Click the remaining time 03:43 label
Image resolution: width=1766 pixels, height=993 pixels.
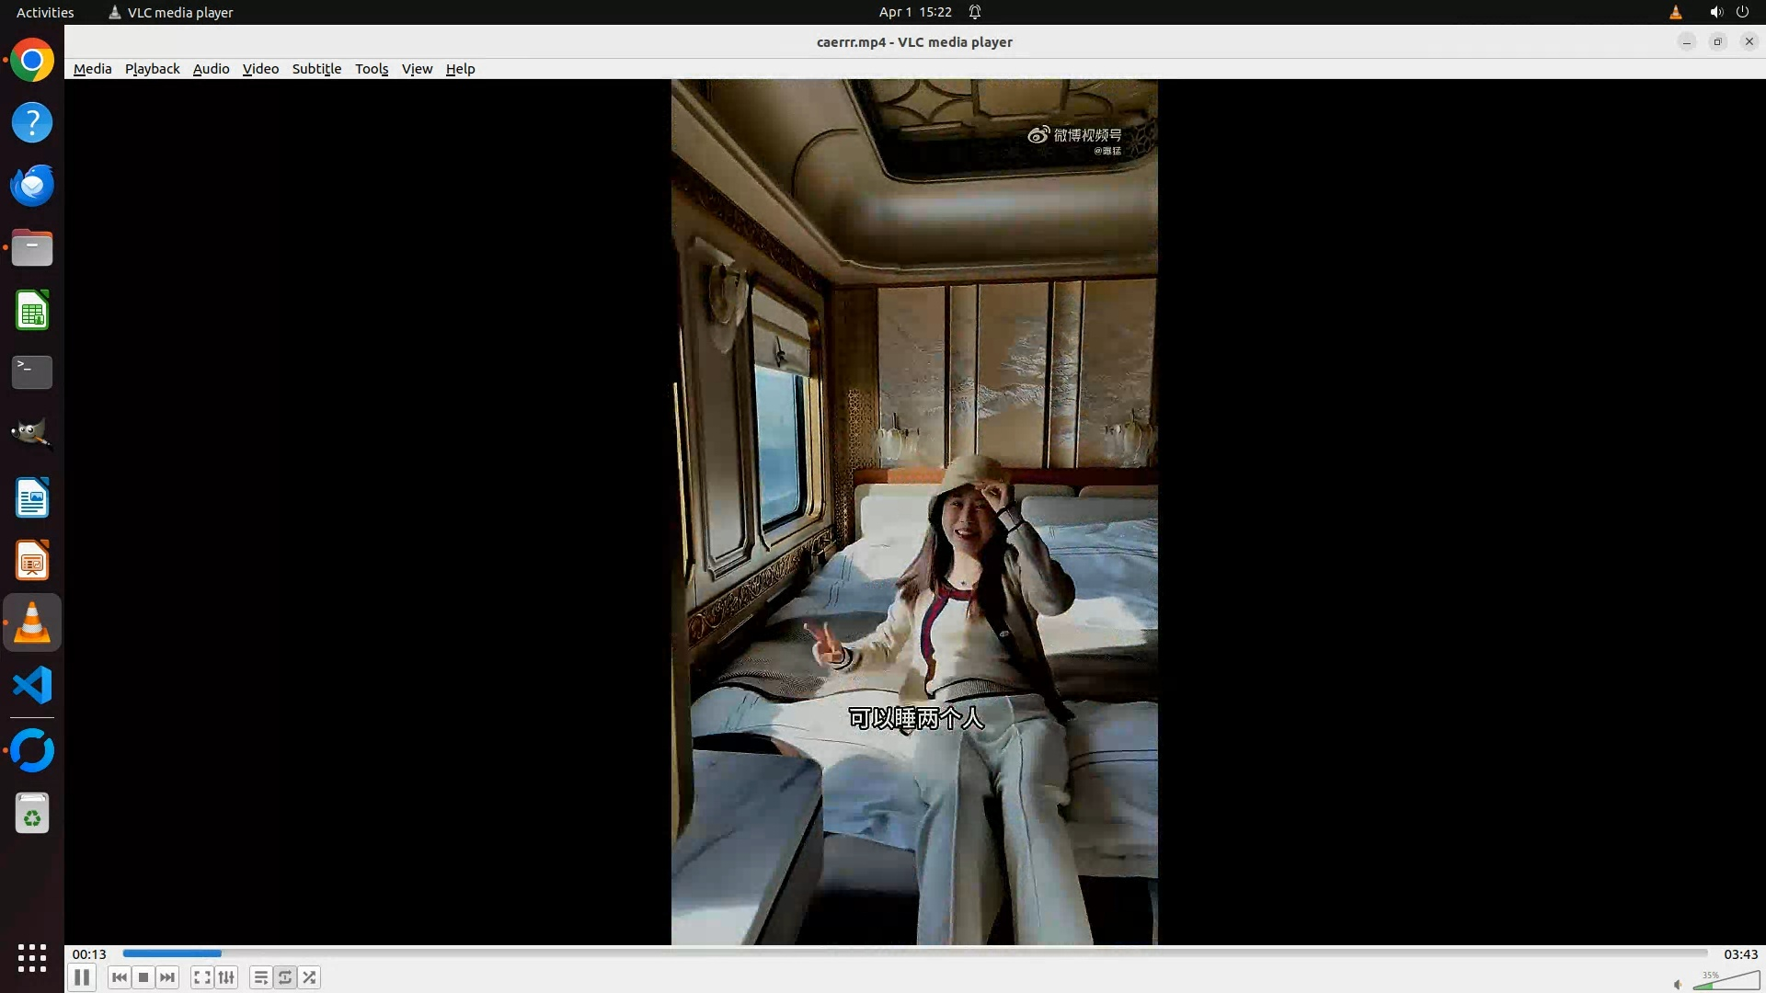[x=1740, y=954]
